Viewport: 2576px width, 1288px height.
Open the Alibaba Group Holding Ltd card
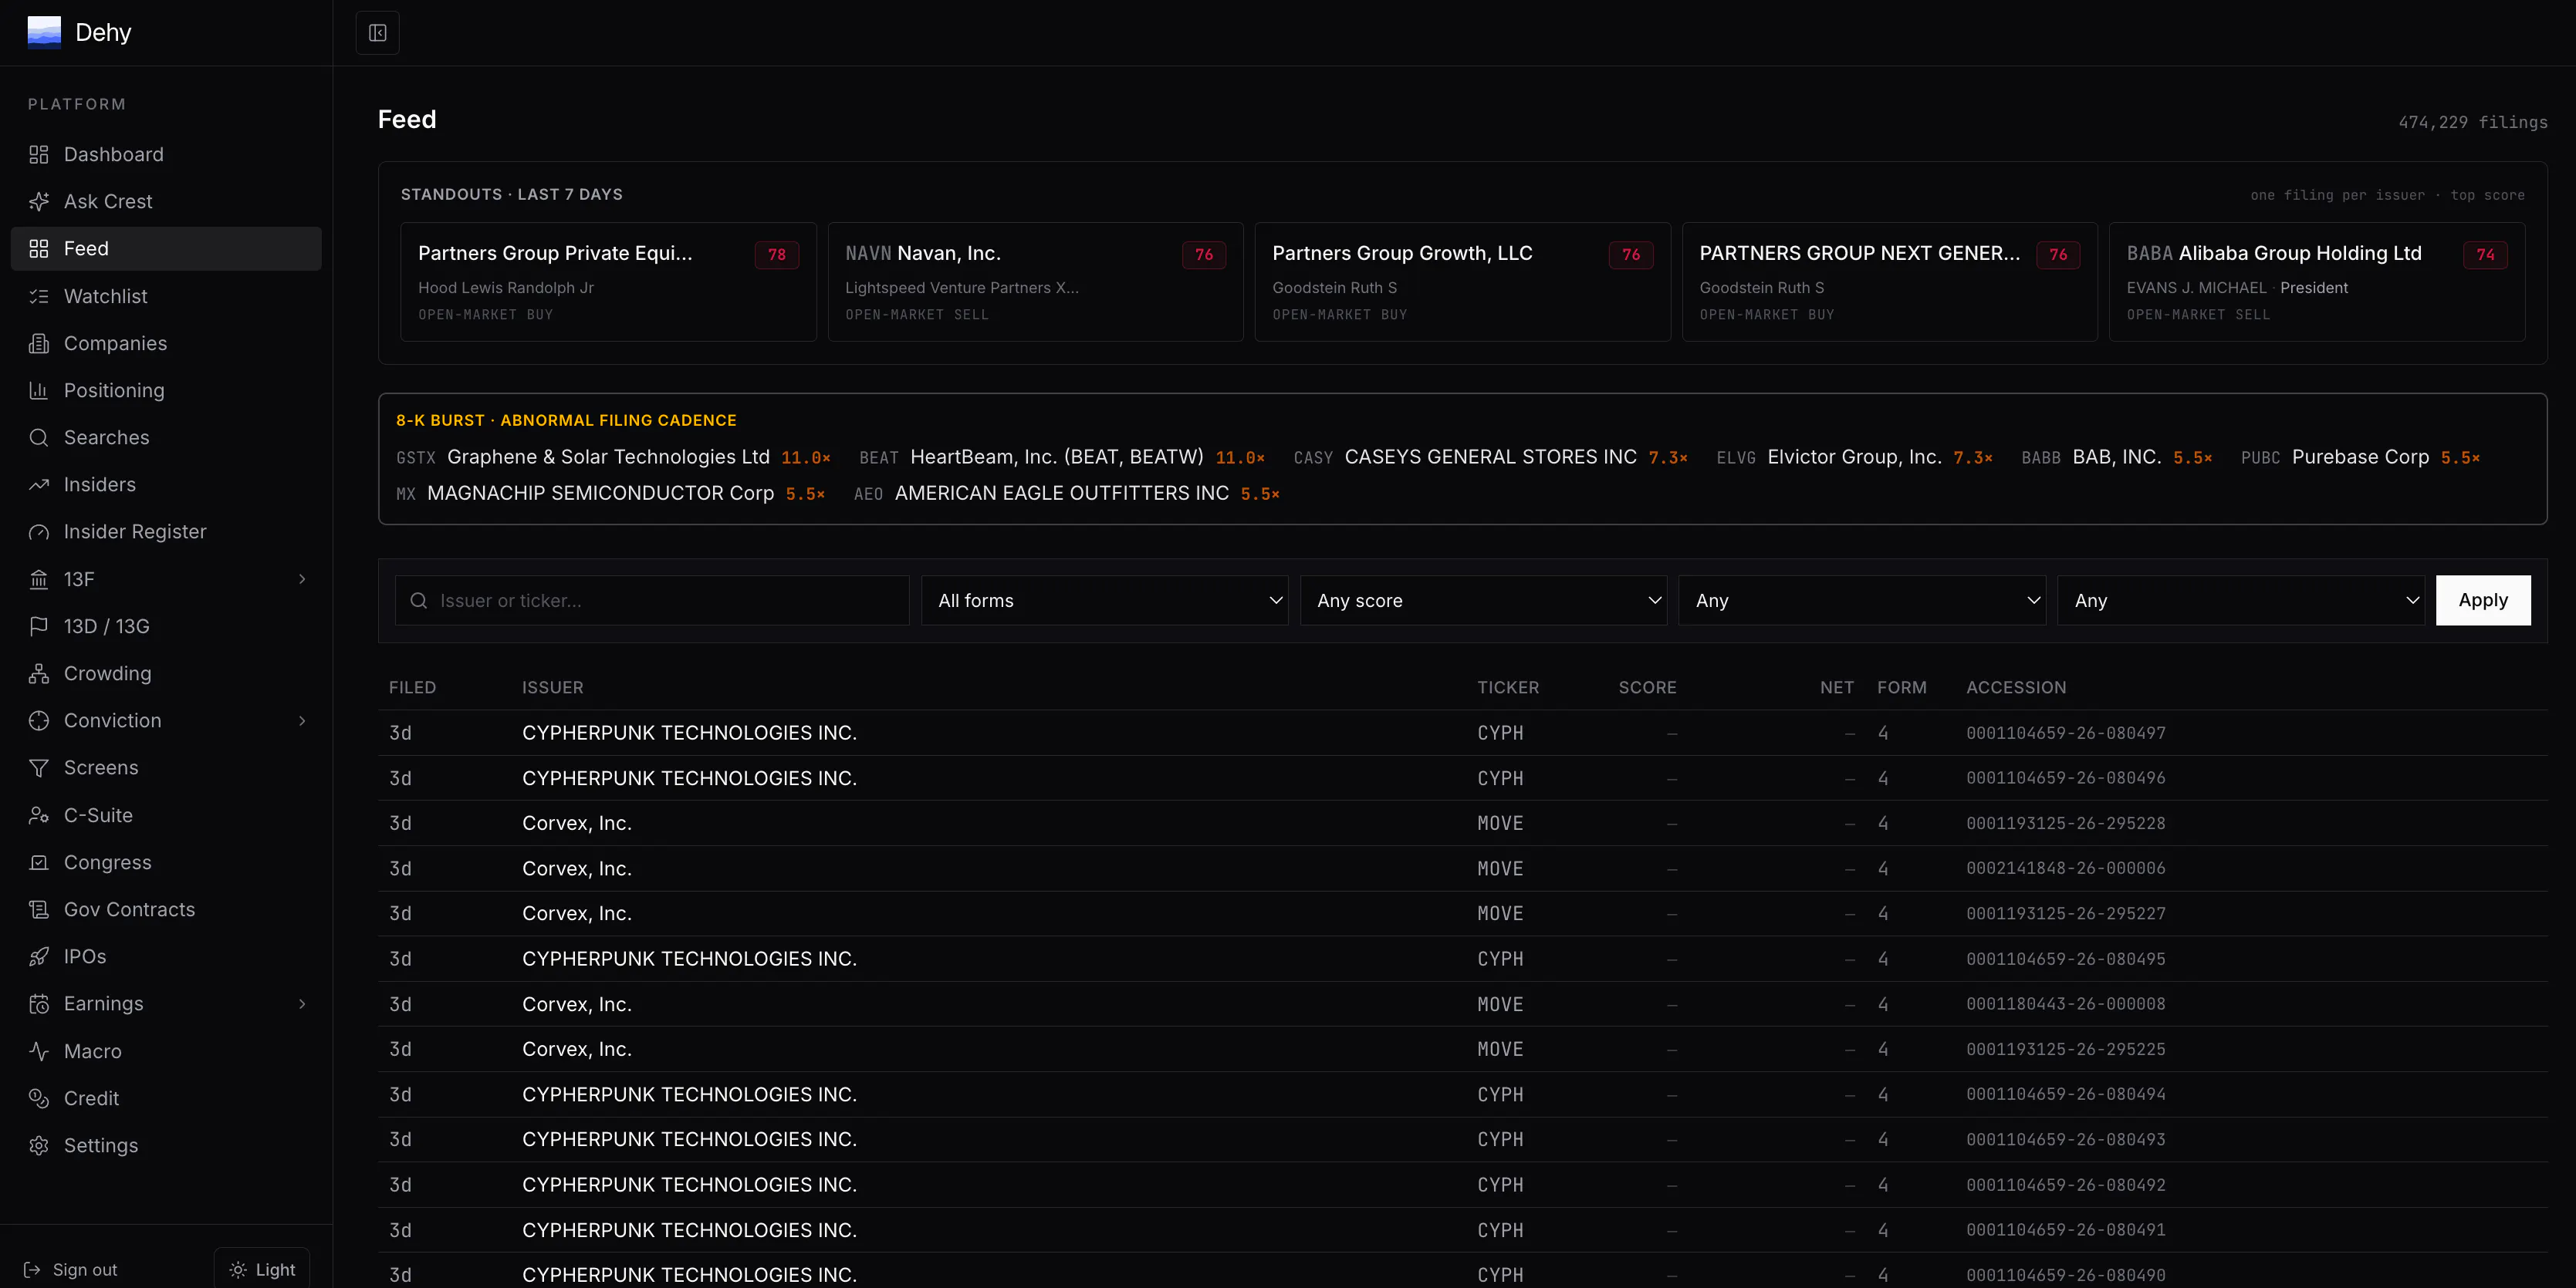tap(2317, 282)
